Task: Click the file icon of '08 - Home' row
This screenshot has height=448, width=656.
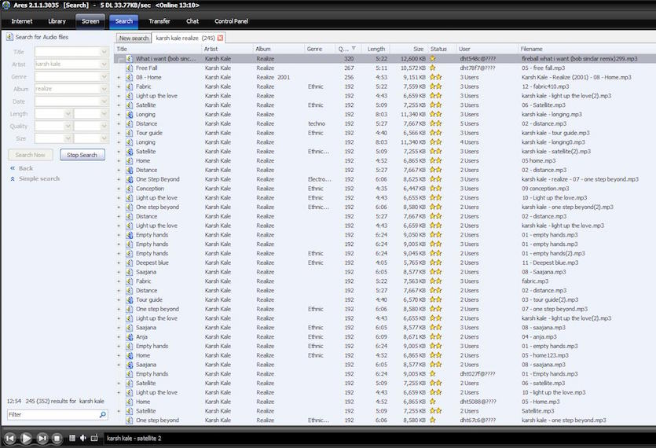Action: point(130,77)
